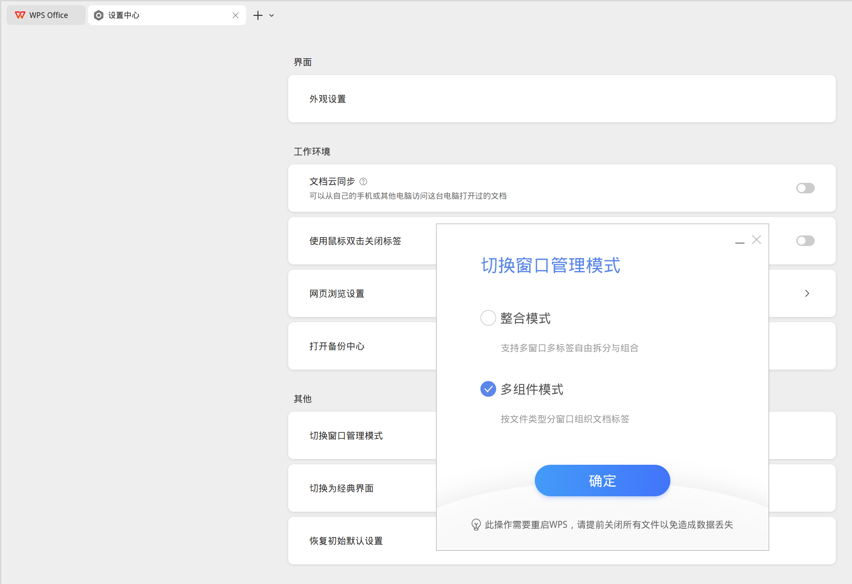Enable the 文档云同步 toggle
Viewport: 852px width, 584px height.
805,188
